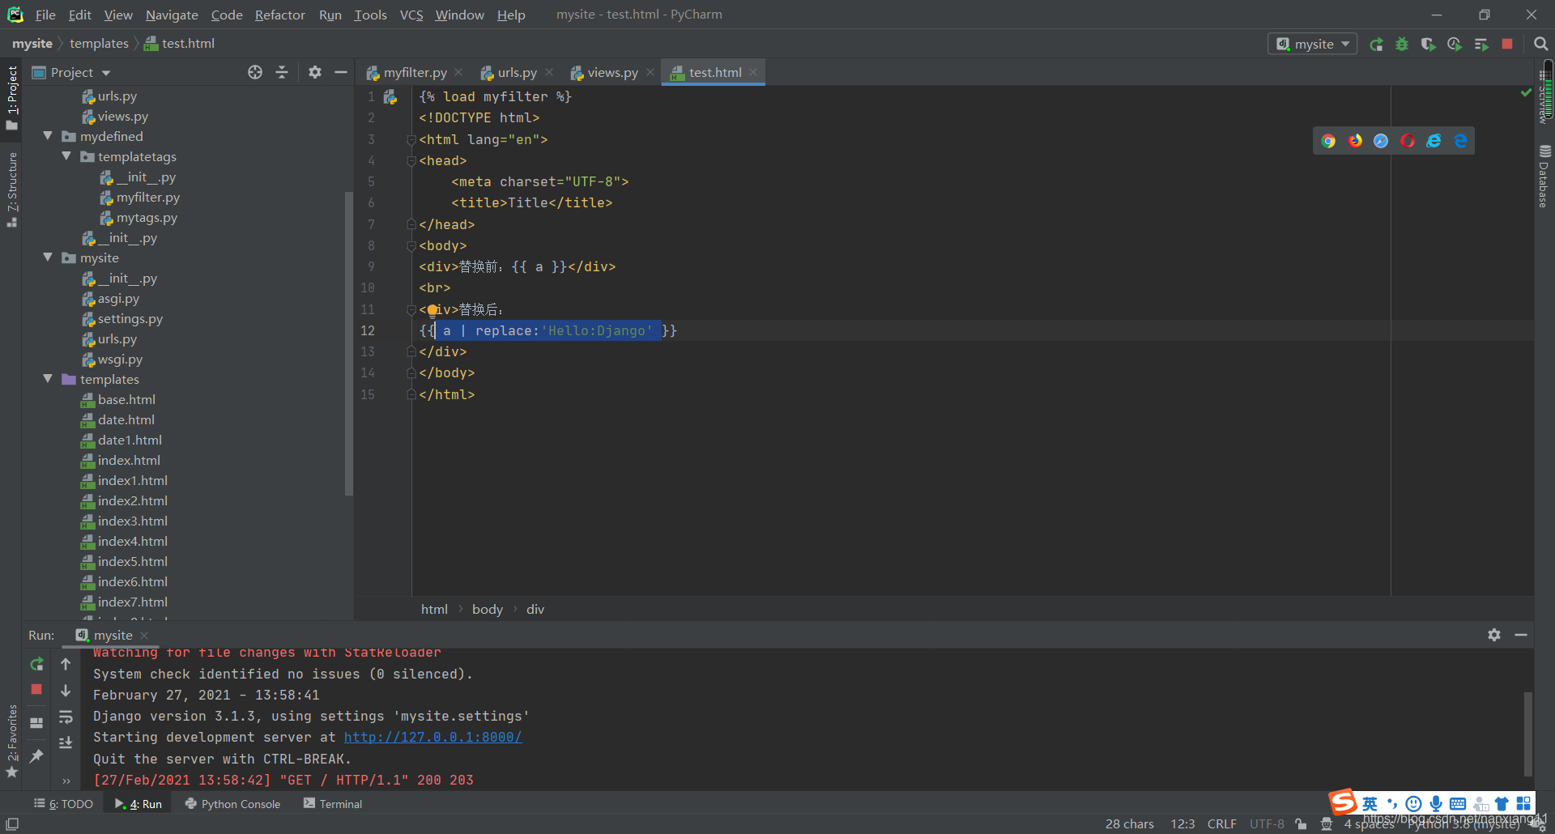Open the file in Chrome browser

coord(1328,141)
